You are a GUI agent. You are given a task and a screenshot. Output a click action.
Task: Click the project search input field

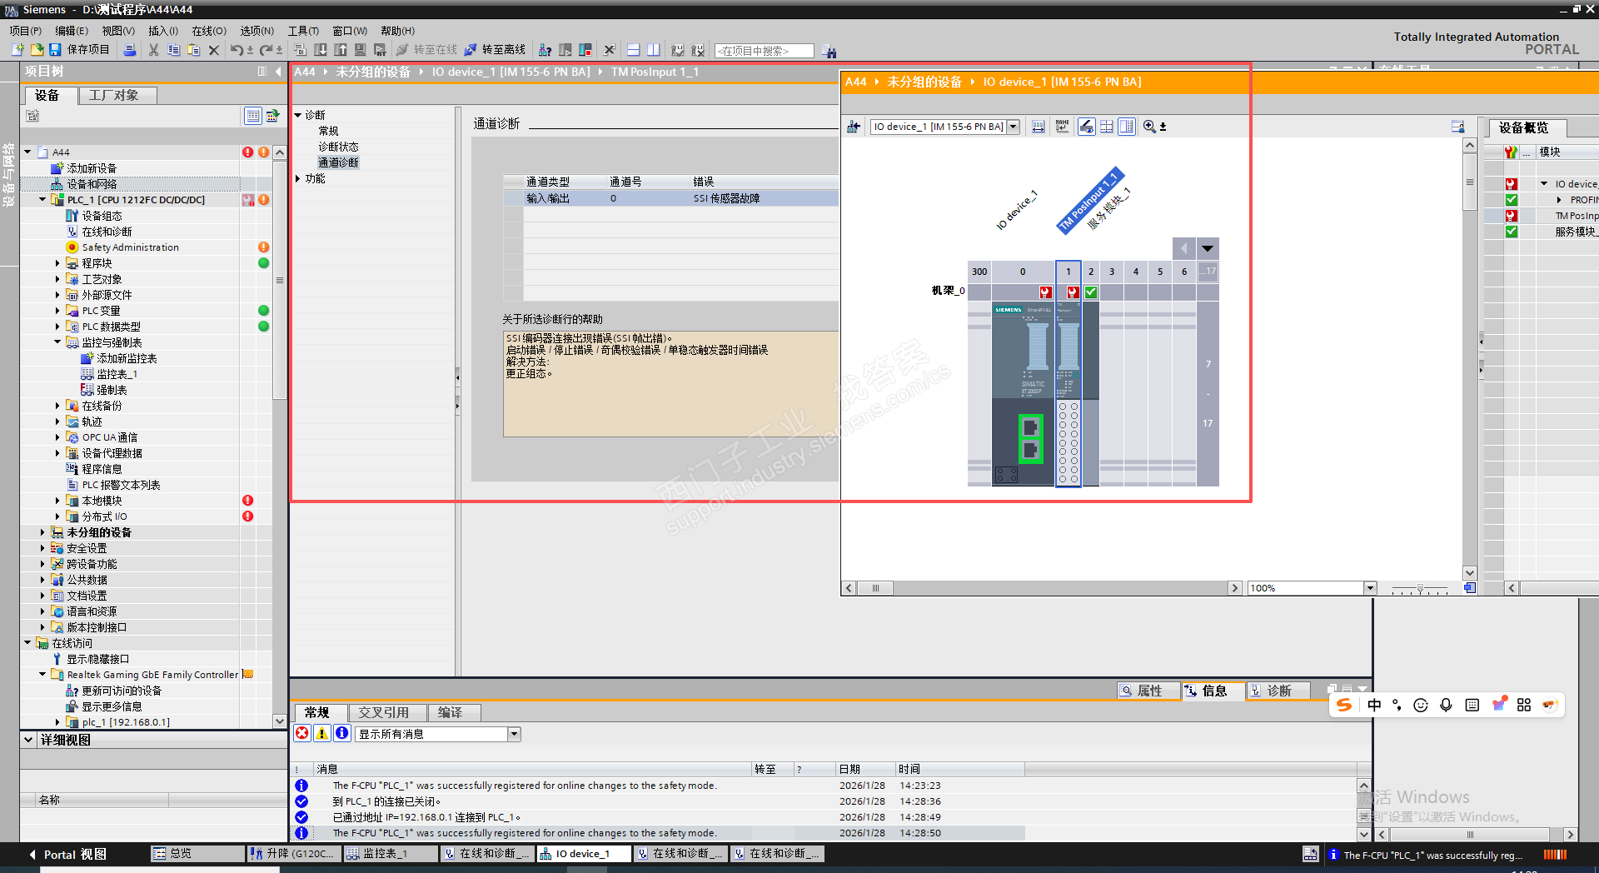pos(764,51)
